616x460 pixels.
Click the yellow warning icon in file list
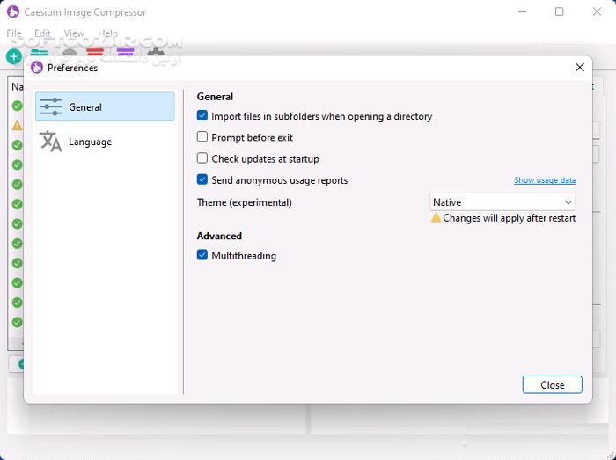point(17,126)
